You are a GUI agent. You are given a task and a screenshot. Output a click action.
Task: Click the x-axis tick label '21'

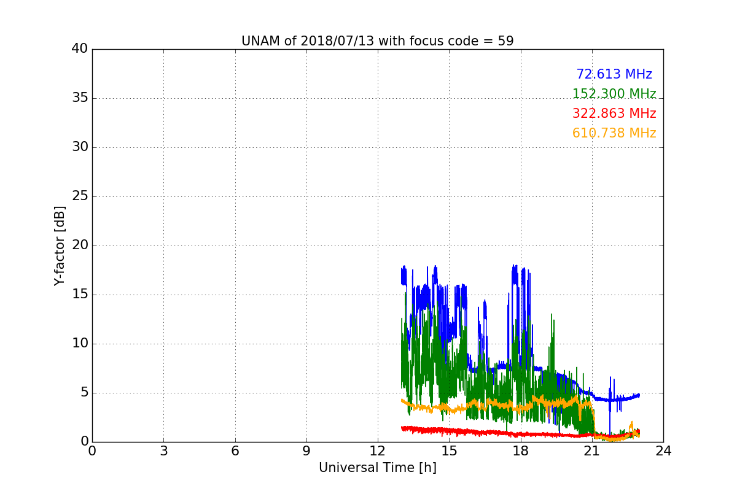point(592,451)
